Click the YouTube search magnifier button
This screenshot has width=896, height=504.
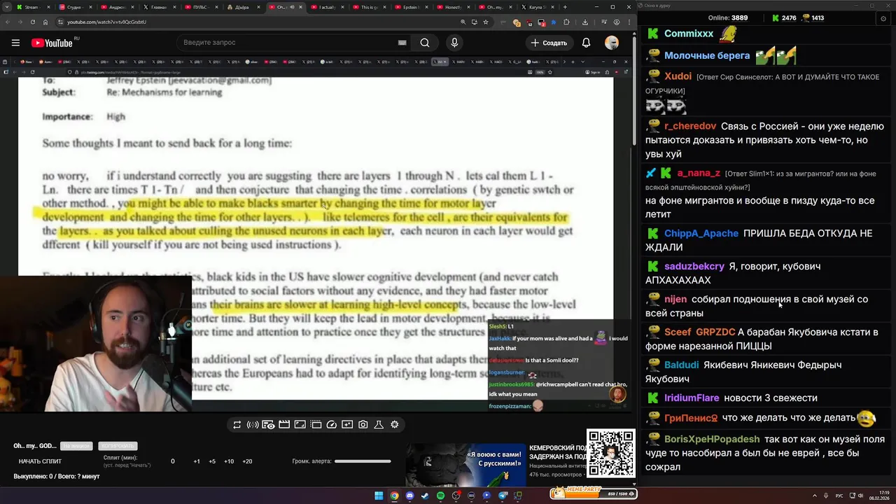425,43
